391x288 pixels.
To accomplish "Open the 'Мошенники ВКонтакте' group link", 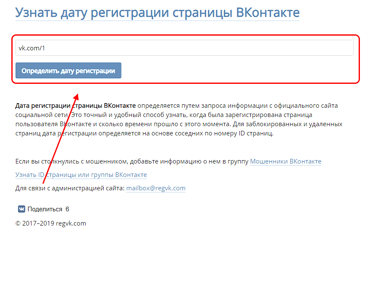I will point(286,161).
